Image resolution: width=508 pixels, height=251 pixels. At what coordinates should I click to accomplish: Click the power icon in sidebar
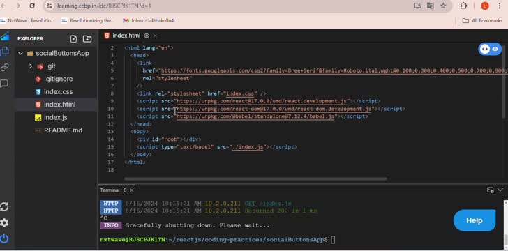tap(4, 238)
